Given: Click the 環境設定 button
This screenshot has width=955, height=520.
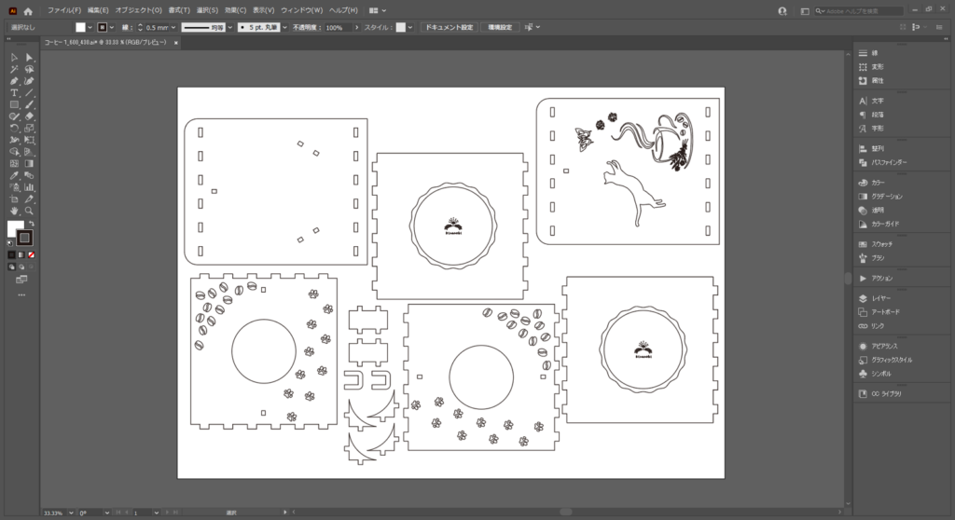Looking at the screenshot, I should [x=500, y=28].
